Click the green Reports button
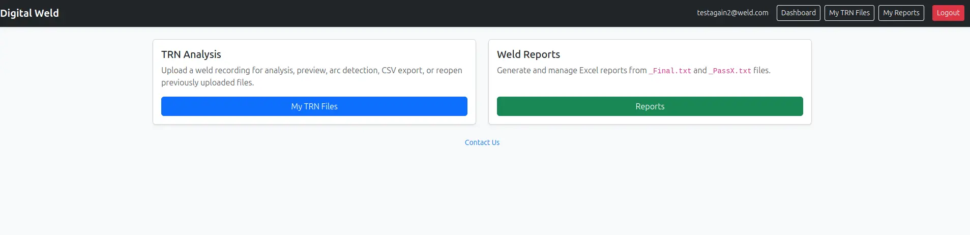 point(650,106)
